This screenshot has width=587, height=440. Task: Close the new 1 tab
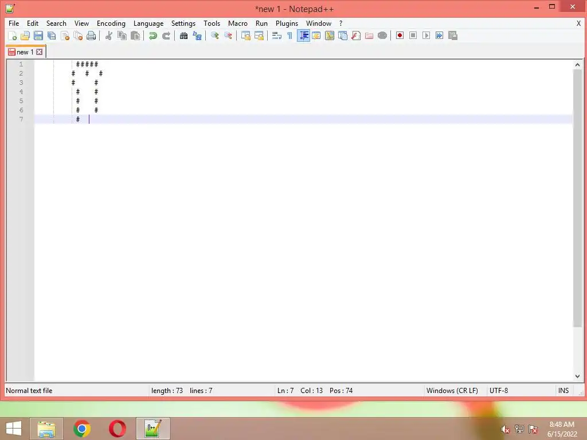point(40,52)
